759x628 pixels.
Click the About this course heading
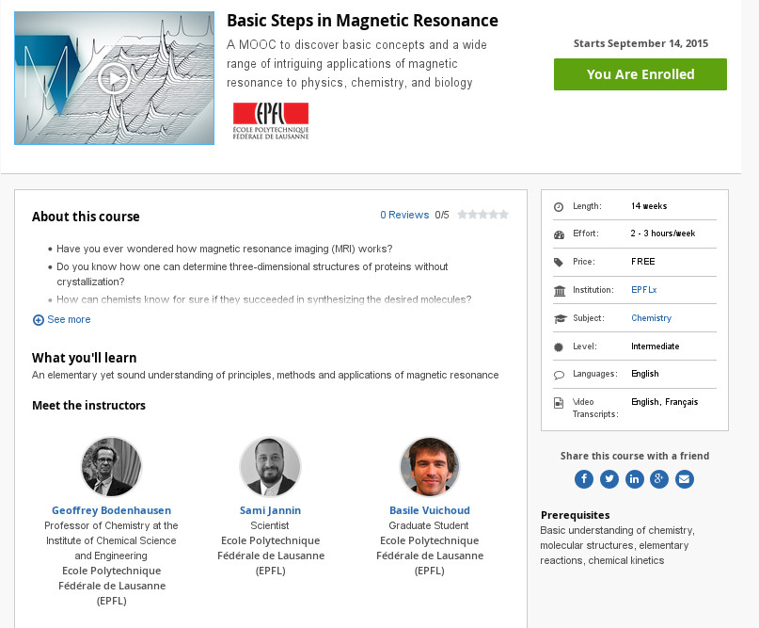[86, 217]
